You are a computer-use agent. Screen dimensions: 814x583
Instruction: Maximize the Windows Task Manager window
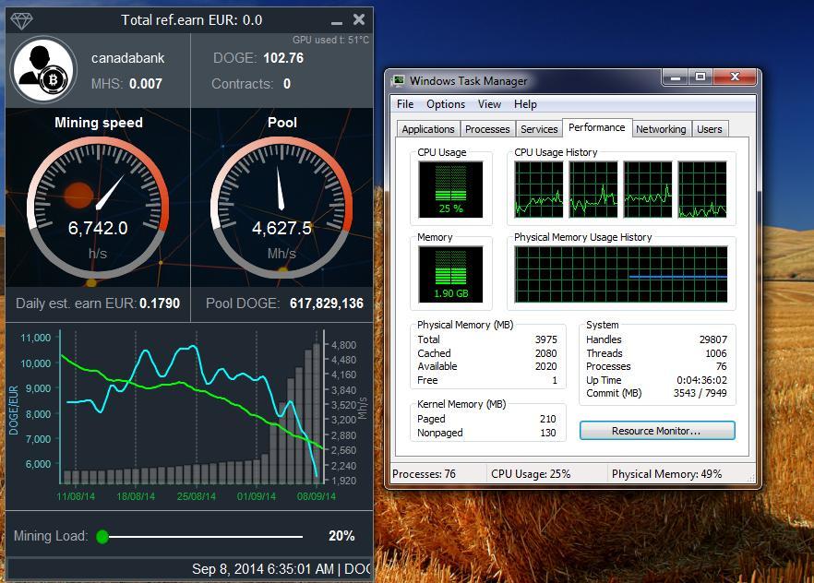click(700, 78)
